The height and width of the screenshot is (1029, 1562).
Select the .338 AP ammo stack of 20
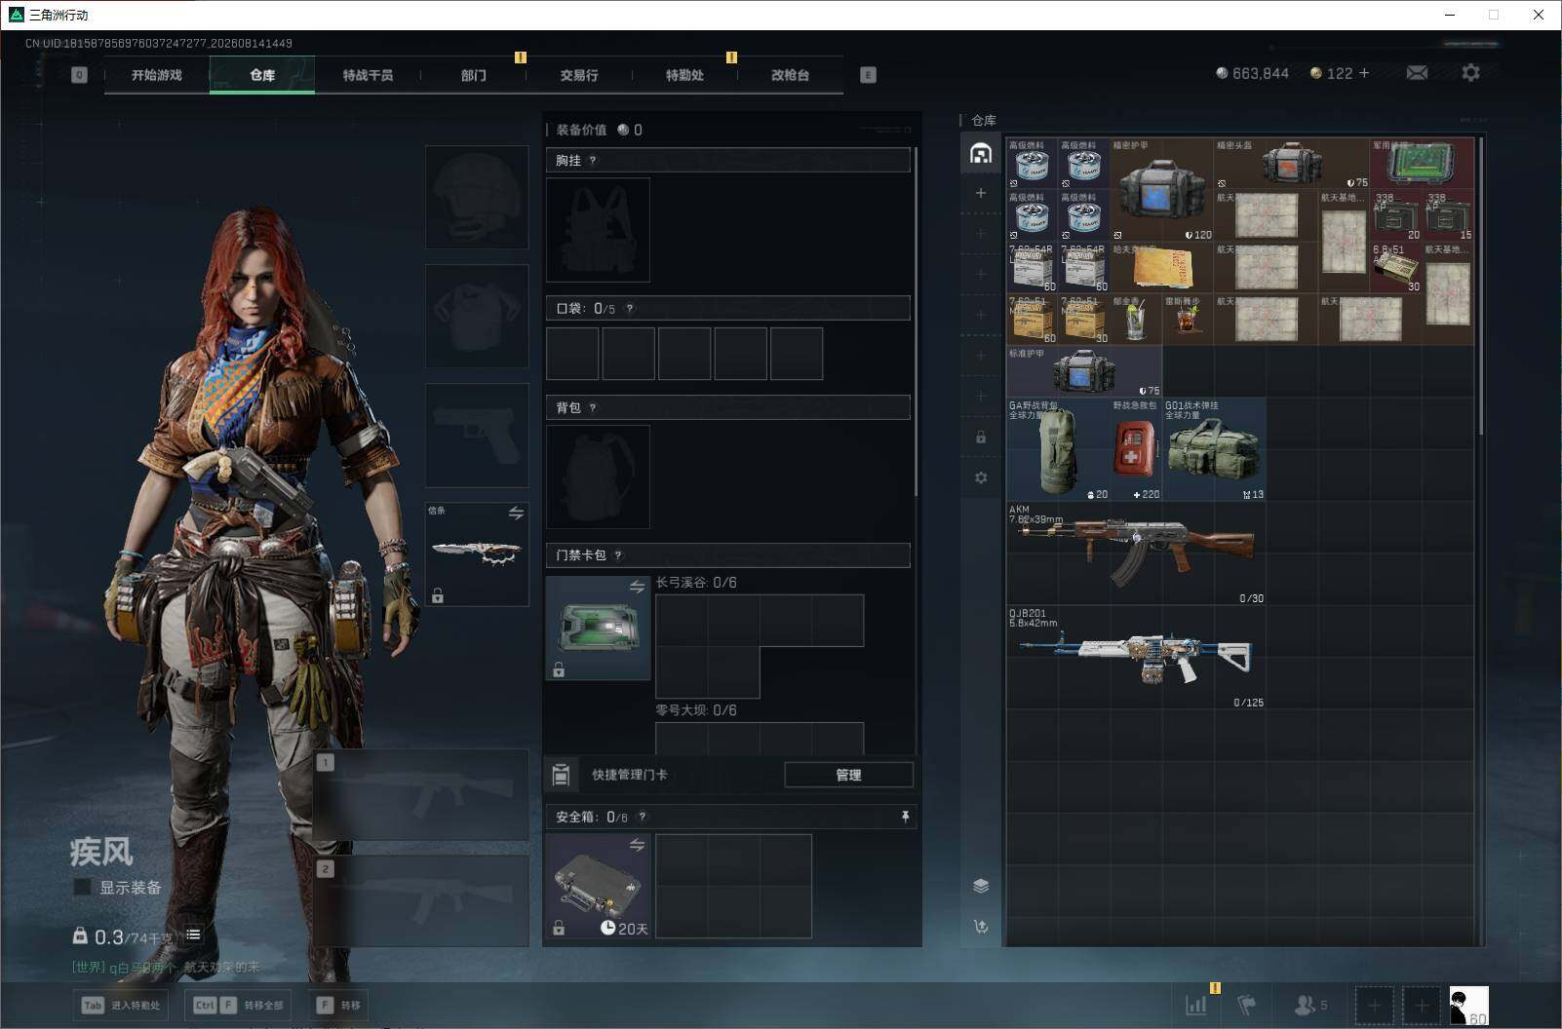click(1395, 216)
